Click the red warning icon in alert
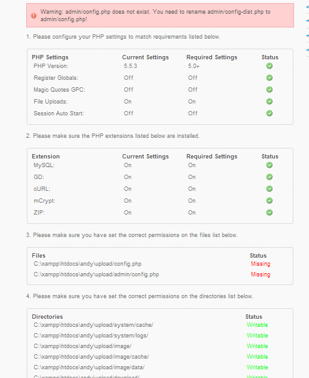 34,16
